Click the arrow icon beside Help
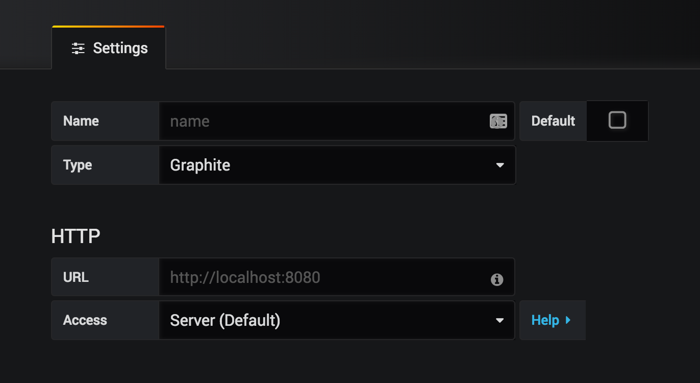The height and width of the screenshot is (383, 700). click(568, 320)
